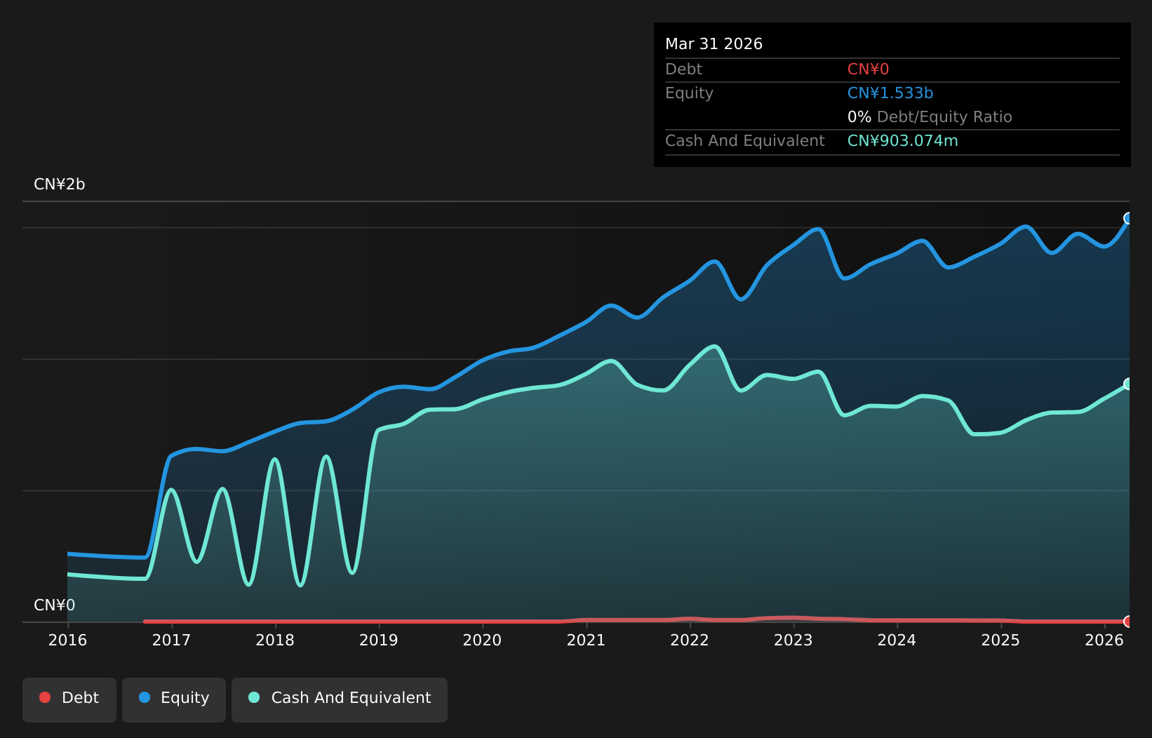The image size is (1152, 738).
Task: Click the 2026 x-axis label
Action: (1104, 640)
